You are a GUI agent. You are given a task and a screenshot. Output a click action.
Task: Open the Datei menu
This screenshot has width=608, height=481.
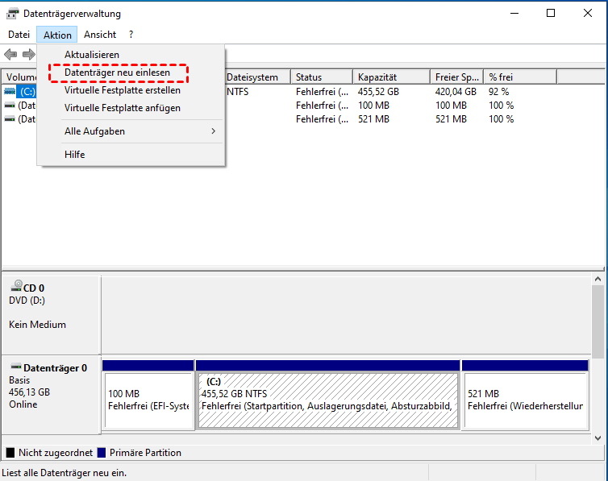coord(19,35)
